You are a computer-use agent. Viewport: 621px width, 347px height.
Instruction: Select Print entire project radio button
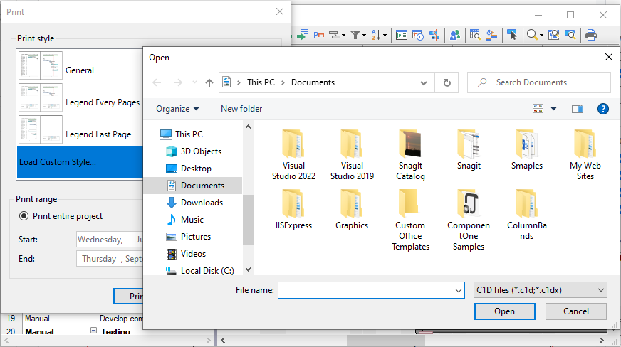pyautogui.click(x=24, y=216)
